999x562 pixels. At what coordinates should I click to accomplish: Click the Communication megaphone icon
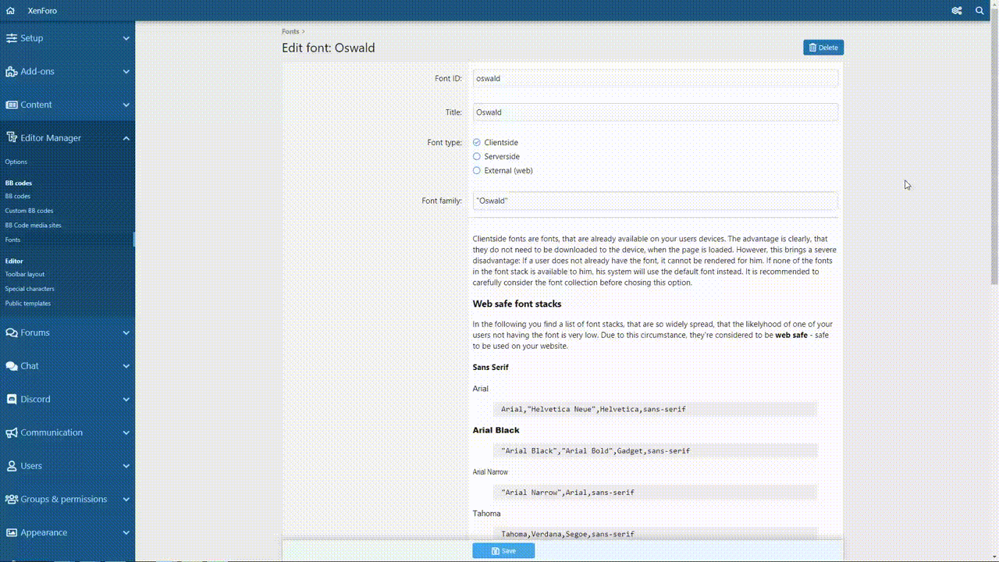click(x=11, y=432)
